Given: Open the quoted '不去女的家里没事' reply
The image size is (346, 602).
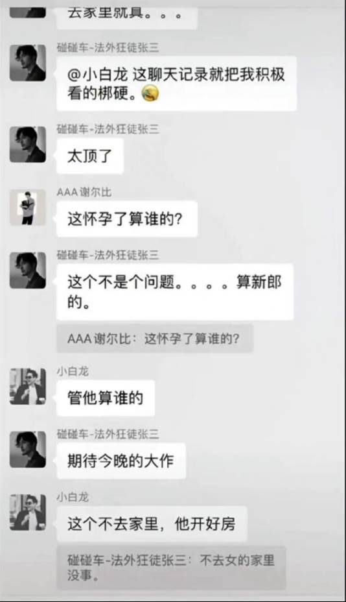Looking at the screenshot, I should click(171, 568).
